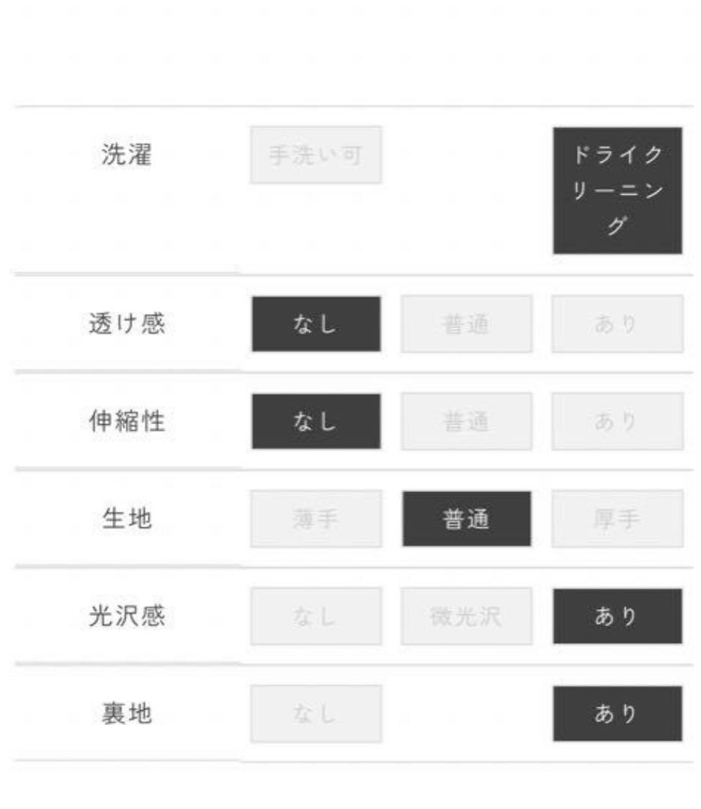
Task: Select ドライクリーニング washing option
Action: tap(617, 190)
